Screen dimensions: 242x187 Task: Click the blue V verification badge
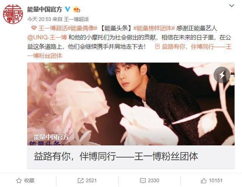point(67,9)
